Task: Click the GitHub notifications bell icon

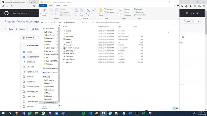Action: 187,13
